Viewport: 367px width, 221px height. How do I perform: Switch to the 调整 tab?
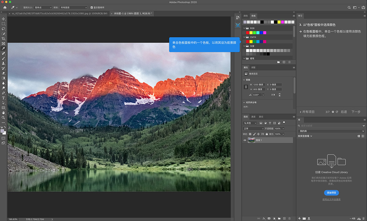click(253, 68)
